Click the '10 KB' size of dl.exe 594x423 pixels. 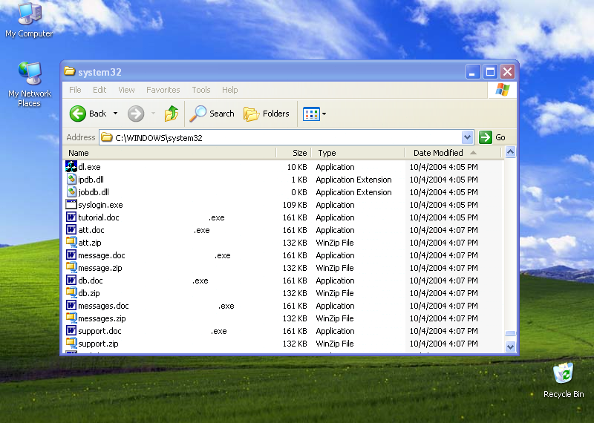pyautogui.click(x=296, y=167)
